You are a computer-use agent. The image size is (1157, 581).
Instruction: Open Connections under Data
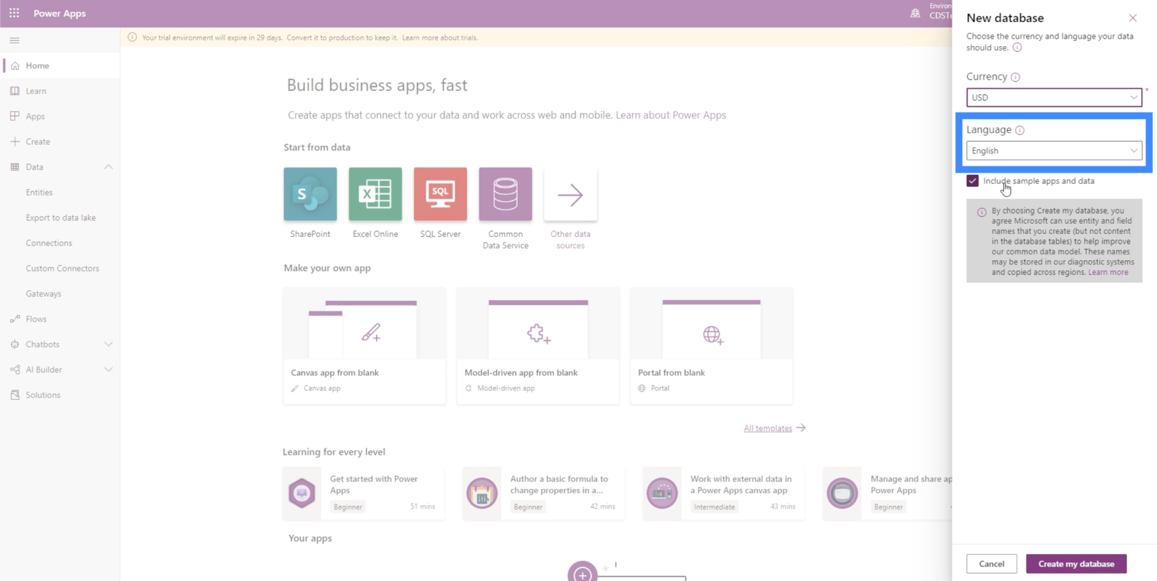pos(49,243)
